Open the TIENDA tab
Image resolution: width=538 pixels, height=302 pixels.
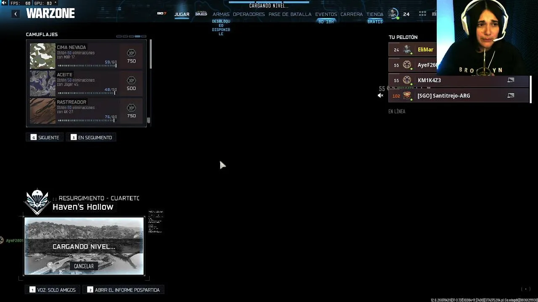[375, 14]
